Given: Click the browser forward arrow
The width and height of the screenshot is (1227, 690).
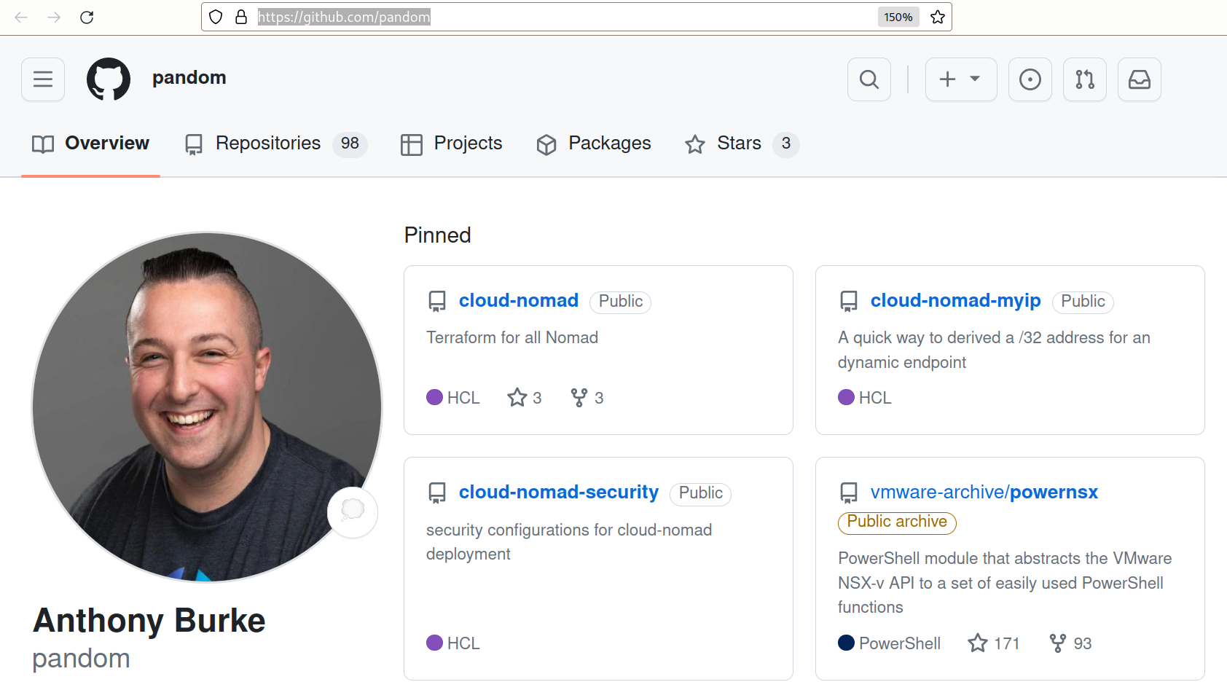Looking at the screenshot, I should point(54,17).
